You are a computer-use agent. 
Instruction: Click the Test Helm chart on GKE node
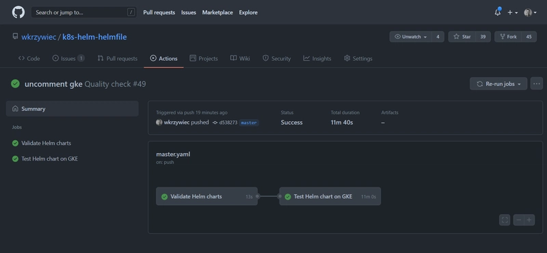[x=330, y=196]
